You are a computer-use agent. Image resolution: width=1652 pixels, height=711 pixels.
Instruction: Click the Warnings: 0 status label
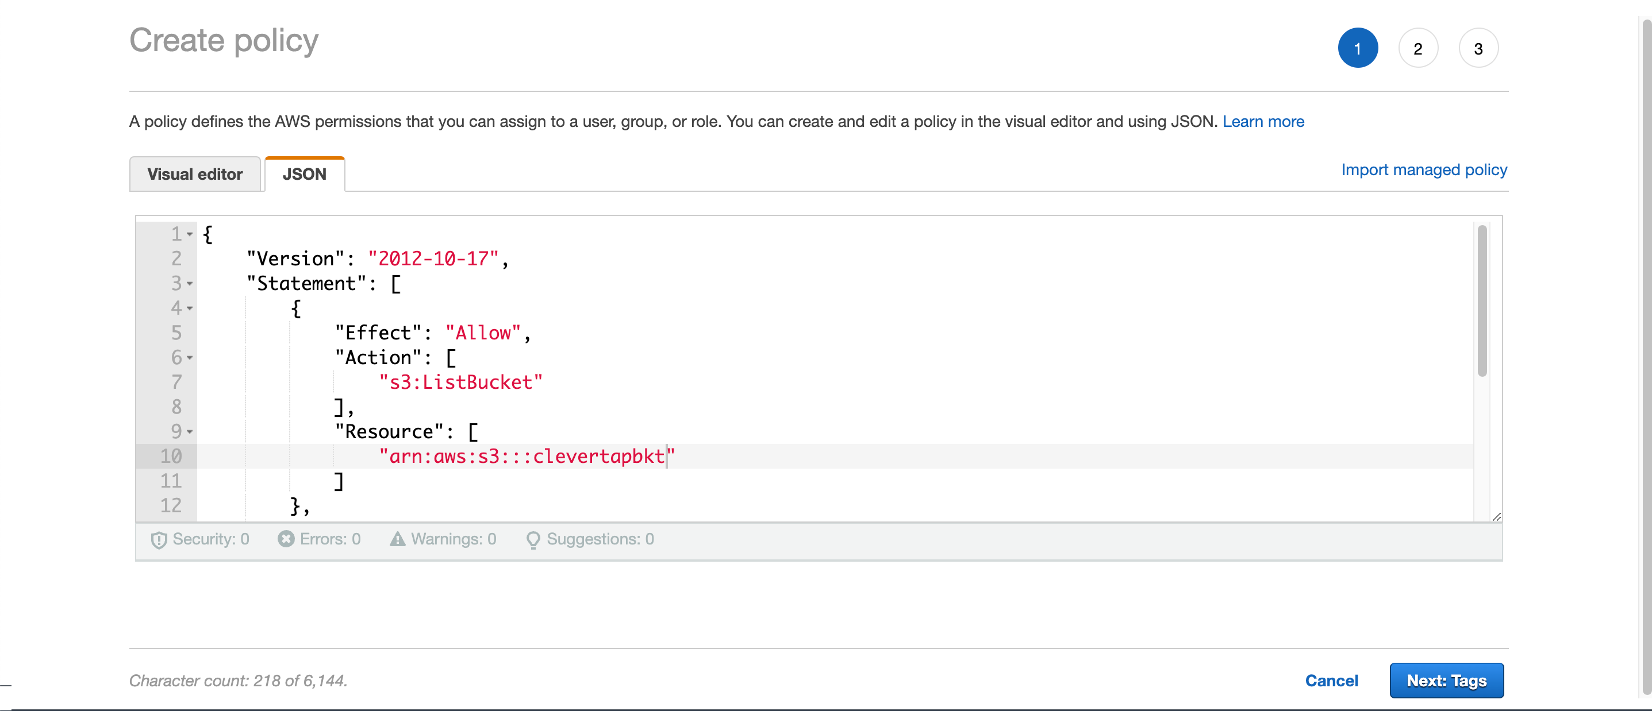tap(454, 539)
